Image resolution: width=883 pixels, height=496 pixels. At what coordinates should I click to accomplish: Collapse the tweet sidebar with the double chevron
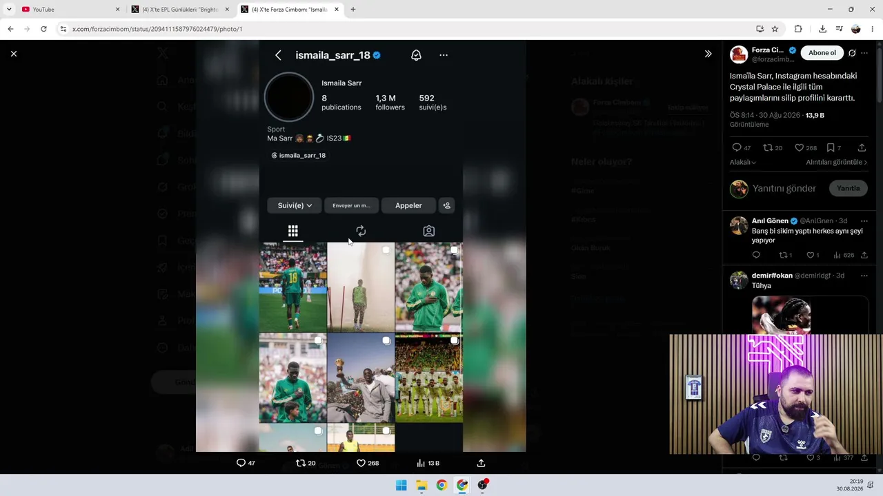click(708, 54)
